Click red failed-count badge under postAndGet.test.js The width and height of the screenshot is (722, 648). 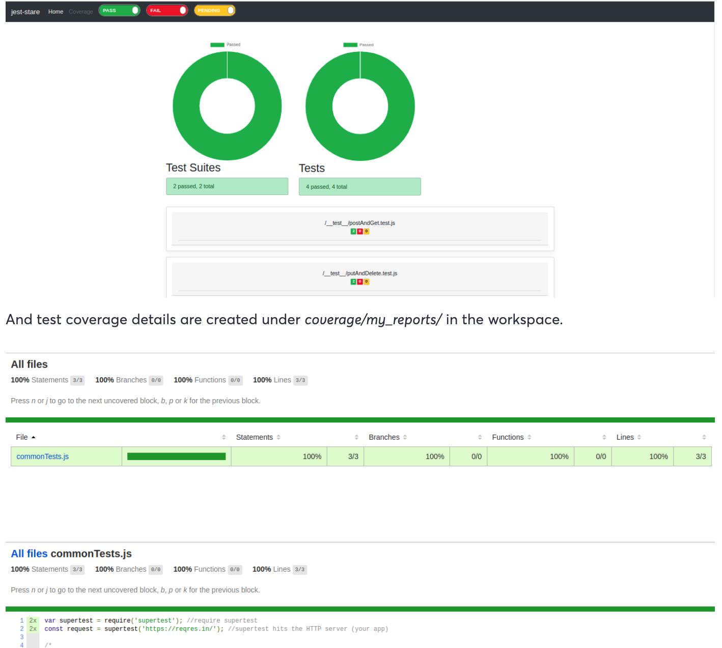(x=360, y=231)
